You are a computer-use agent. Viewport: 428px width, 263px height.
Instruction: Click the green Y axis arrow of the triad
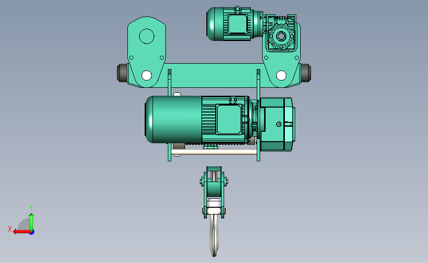pyautogui.click(x=32, y=222)
